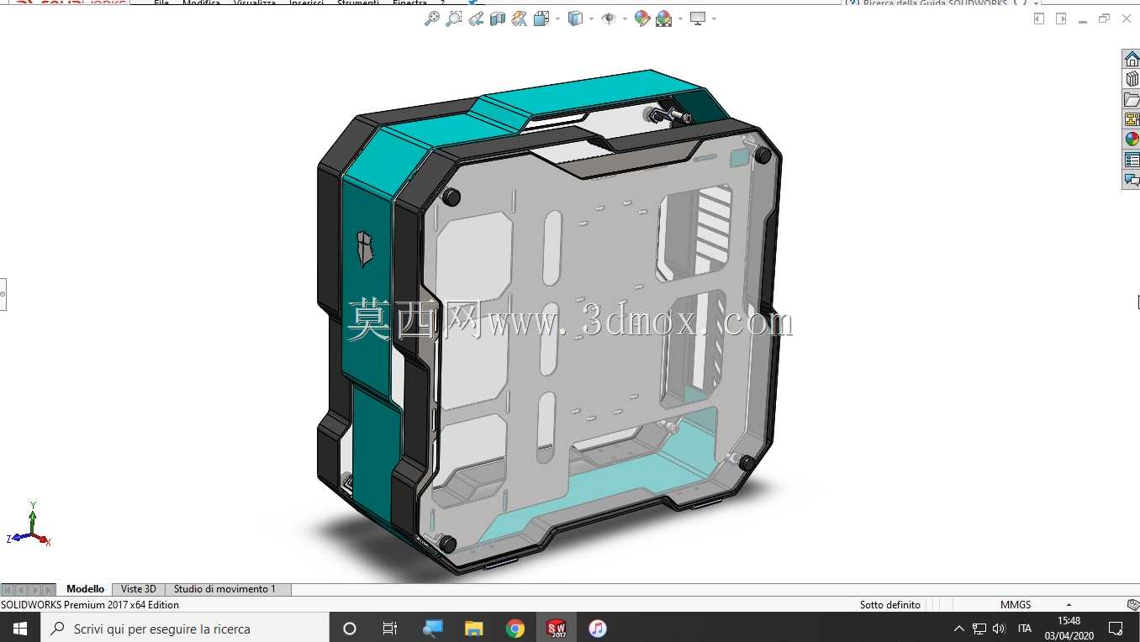This screenshot has width=1140, height=642.
Task: Expand the Apply Scene dropdown arrow
Action: point(680,18)
